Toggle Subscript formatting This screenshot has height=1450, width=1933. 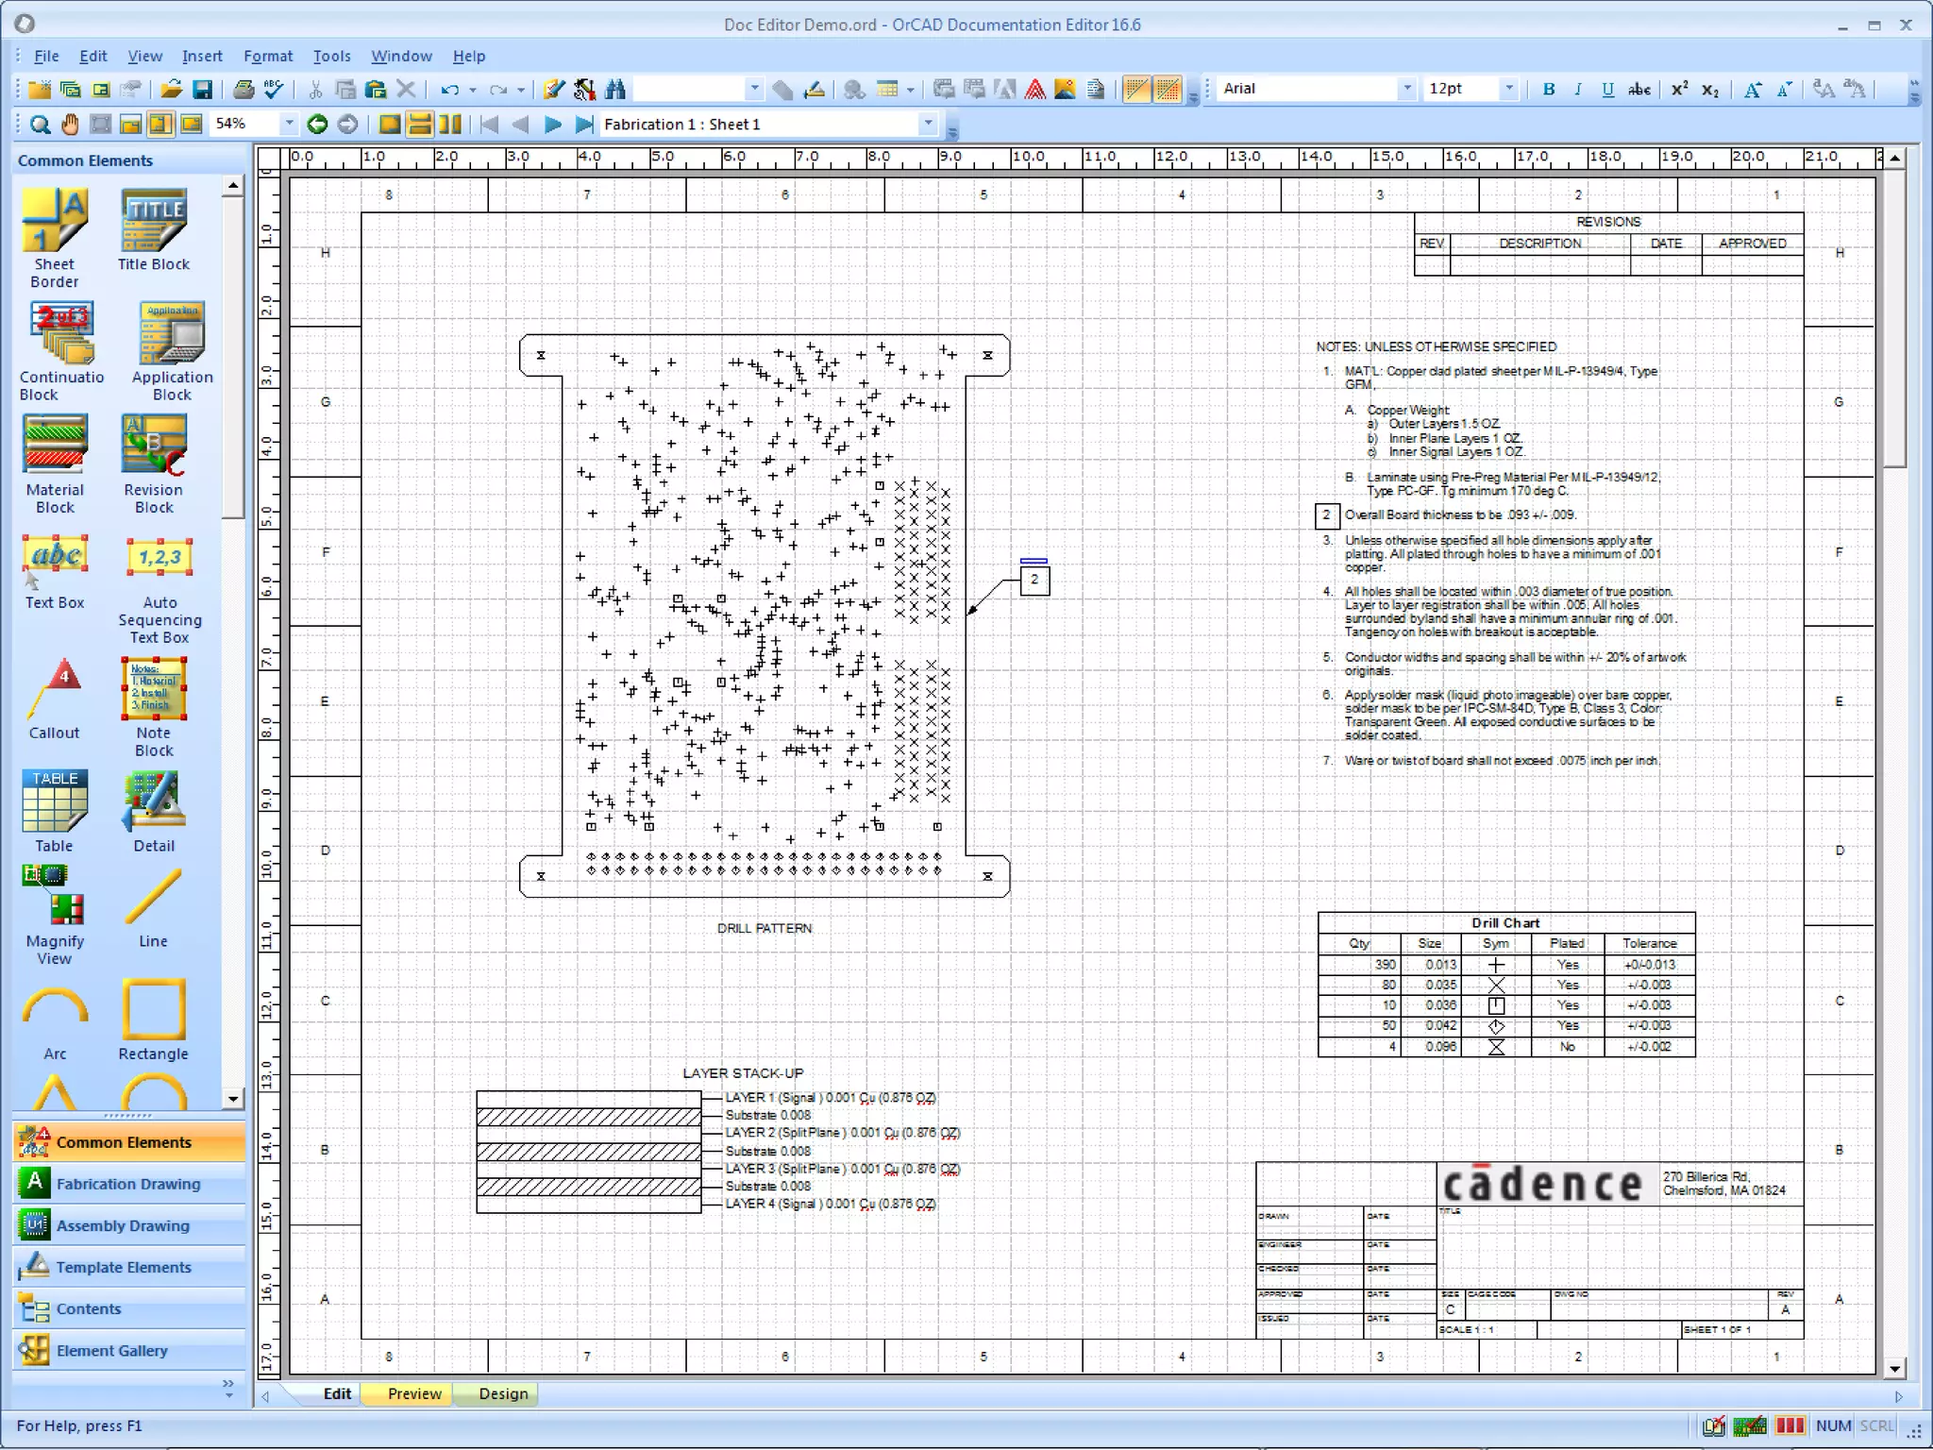coord(1710,89)
